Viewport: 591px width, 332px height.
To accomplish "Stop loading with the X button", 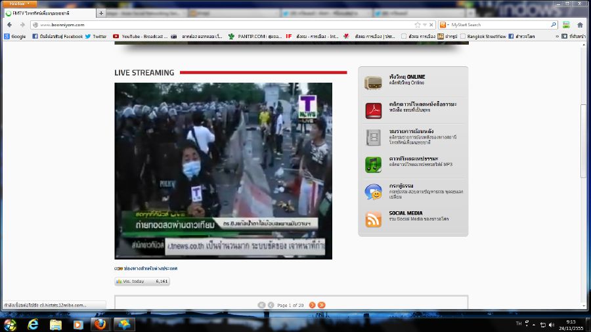I will tap(431, 25).
